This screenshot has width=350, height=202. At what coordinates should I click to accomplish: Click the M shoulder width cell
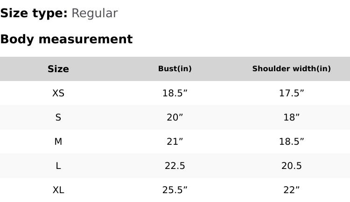click(x=292, y=141)
